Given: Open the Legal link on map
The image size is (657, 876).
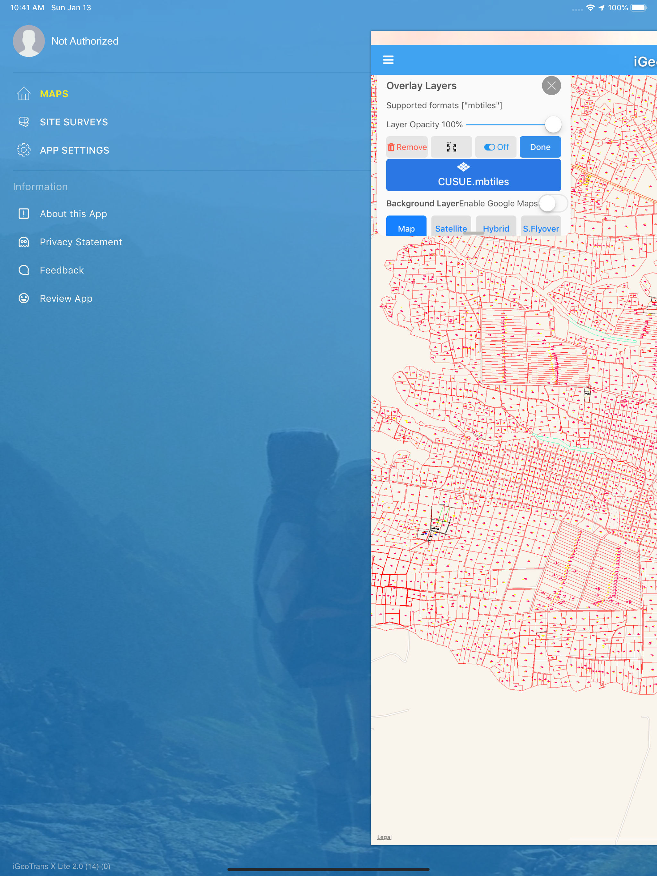Looking at the screenshot, I should point(384,837).
